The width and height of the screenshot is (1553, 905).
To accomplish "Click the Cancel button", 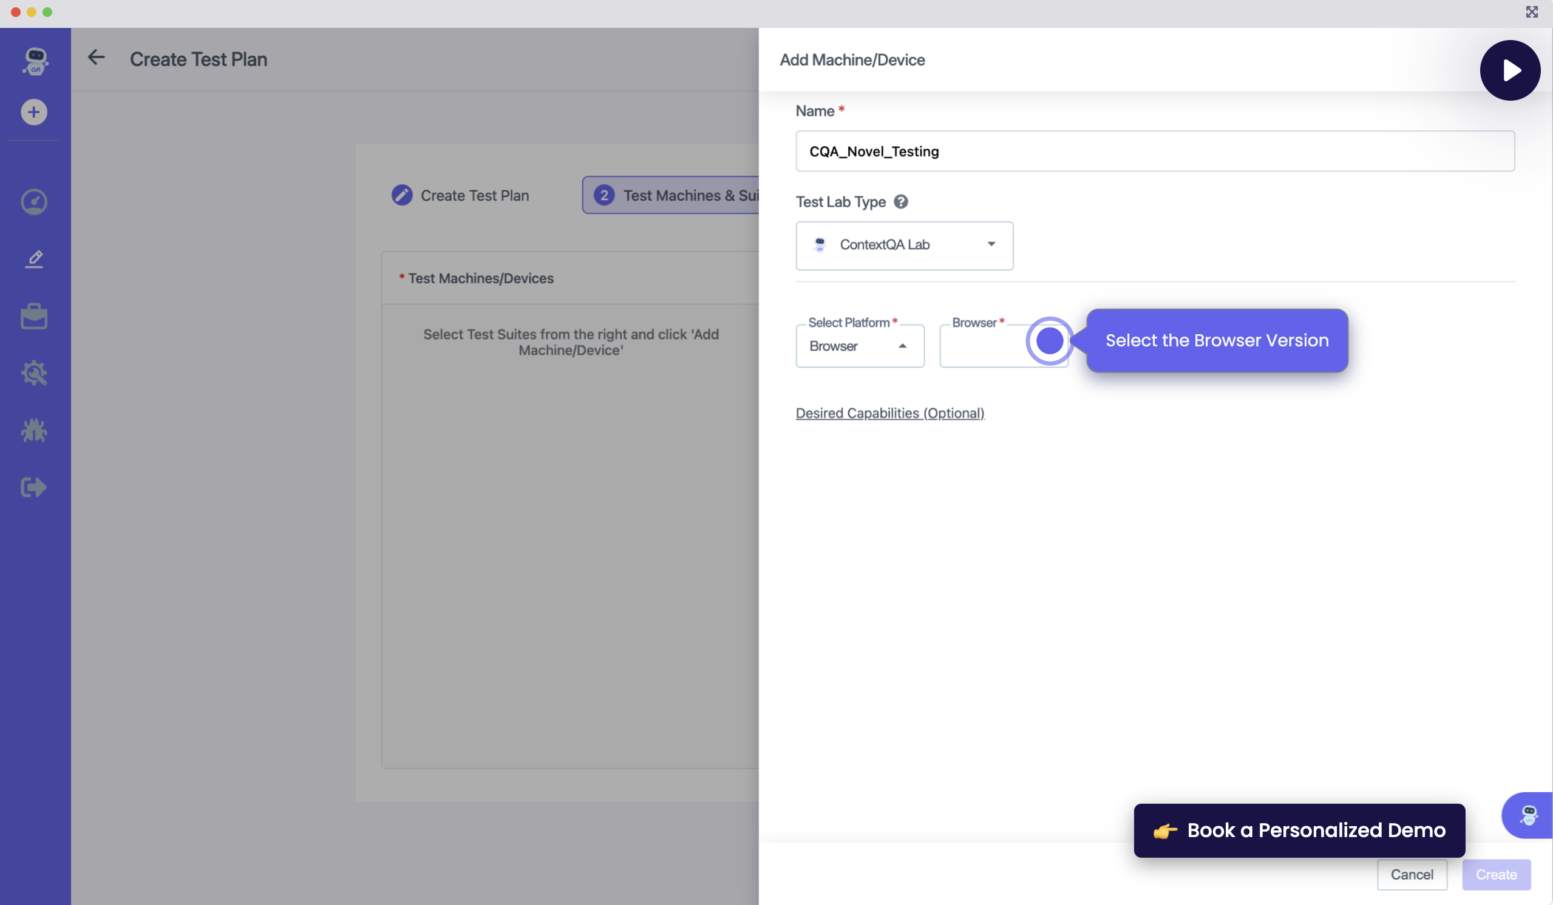I will pyautogui.click(x=1412, y=874).
